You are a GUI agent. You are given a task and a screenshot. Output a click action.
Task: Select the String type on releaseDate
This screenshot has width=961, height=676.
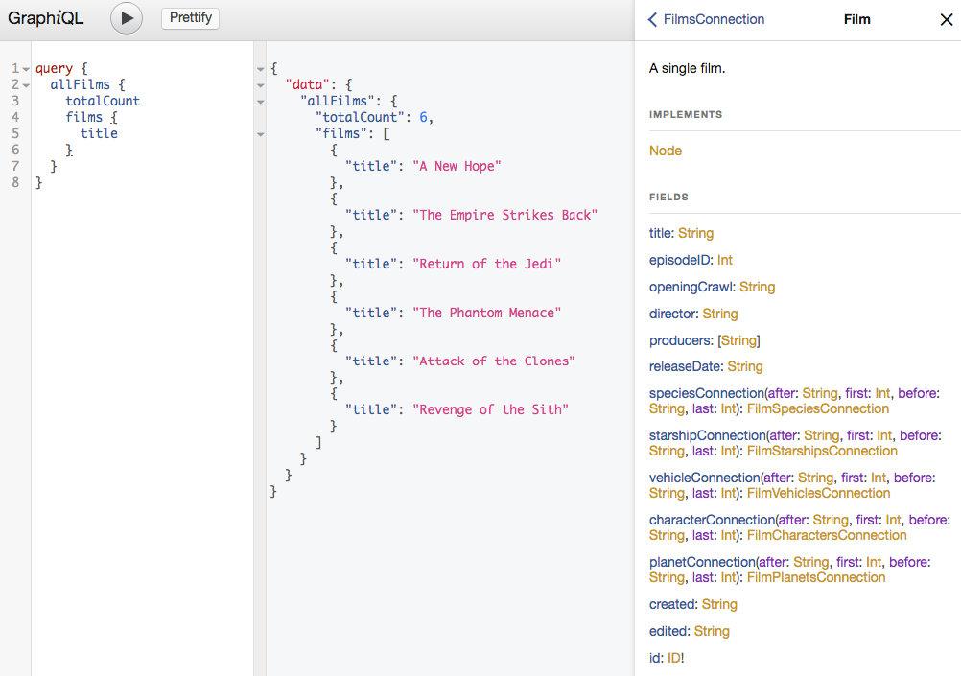click(x=743, y=366)
